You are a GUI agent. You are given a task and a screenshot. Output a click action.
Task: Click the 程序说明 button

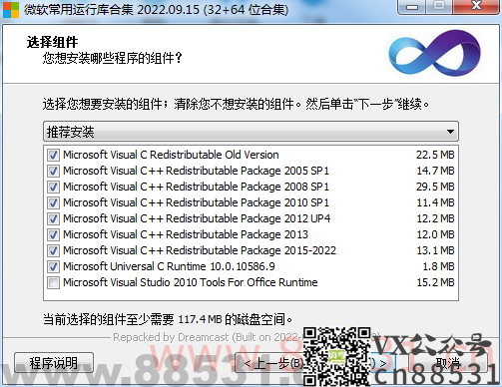click(54, 363)
